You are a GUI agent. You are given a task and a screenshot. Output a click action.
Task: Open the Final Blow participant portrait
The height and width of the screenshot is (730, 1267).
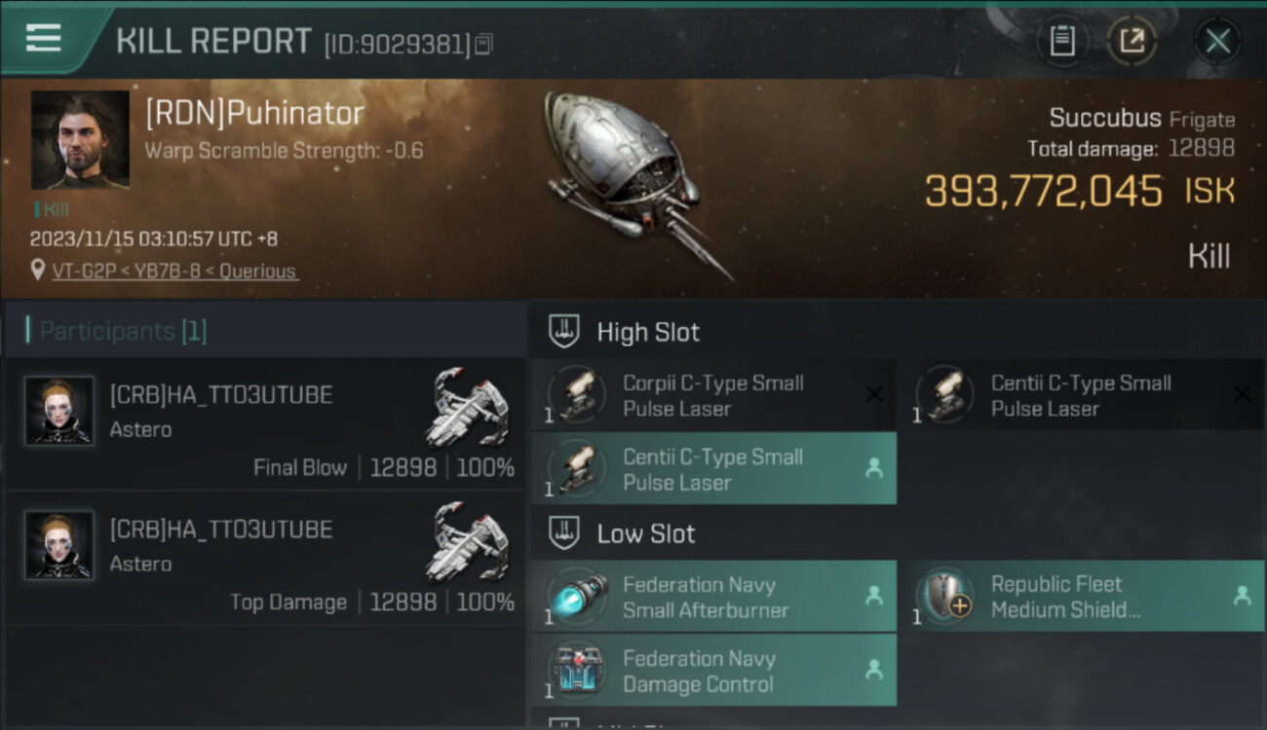[x=59, y=411]
